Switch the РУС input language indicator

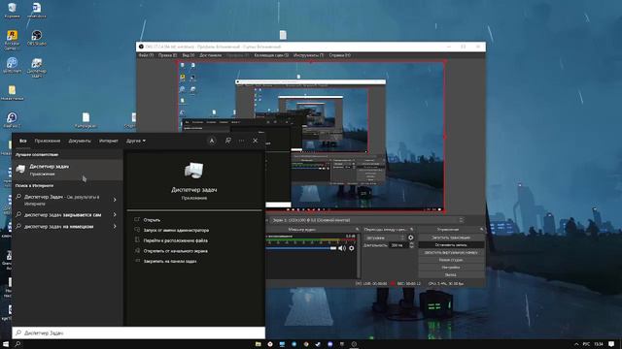[586, 344]
